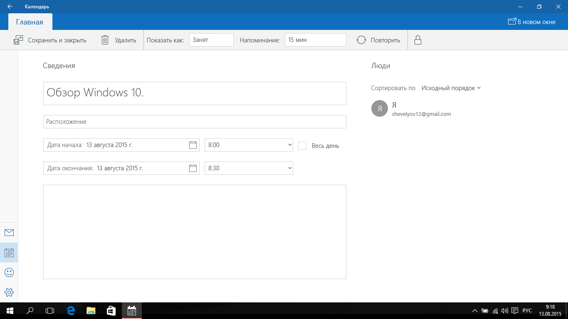Open the Store from the taskbar
The height and width of the screenshot is (319, 568).
pyautogui.click(x=111, y=311)
